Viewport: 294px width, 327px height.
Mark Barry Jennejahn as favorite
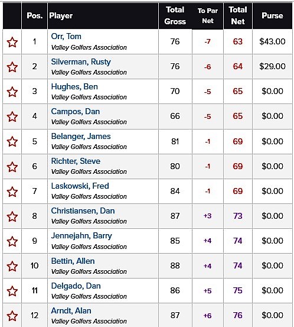pos(12,241)
